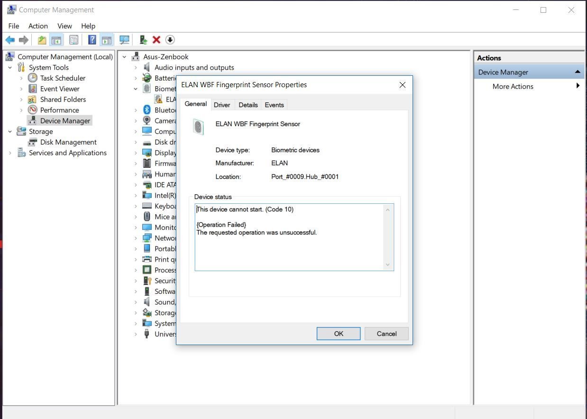The height and width of the screenshot is (419, 587).
Task: Click the warning ELAN device icon in tree
Action: pyautogui.click(x=158, y=100)
